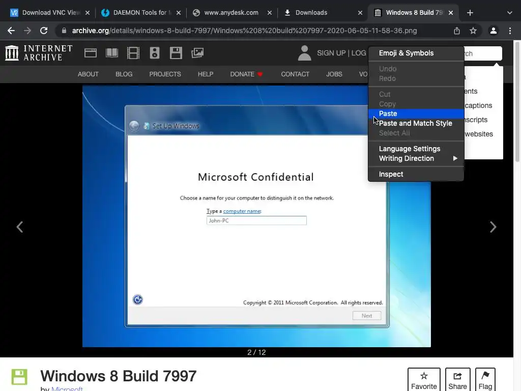Close the Downloads tab

(360, 13)
